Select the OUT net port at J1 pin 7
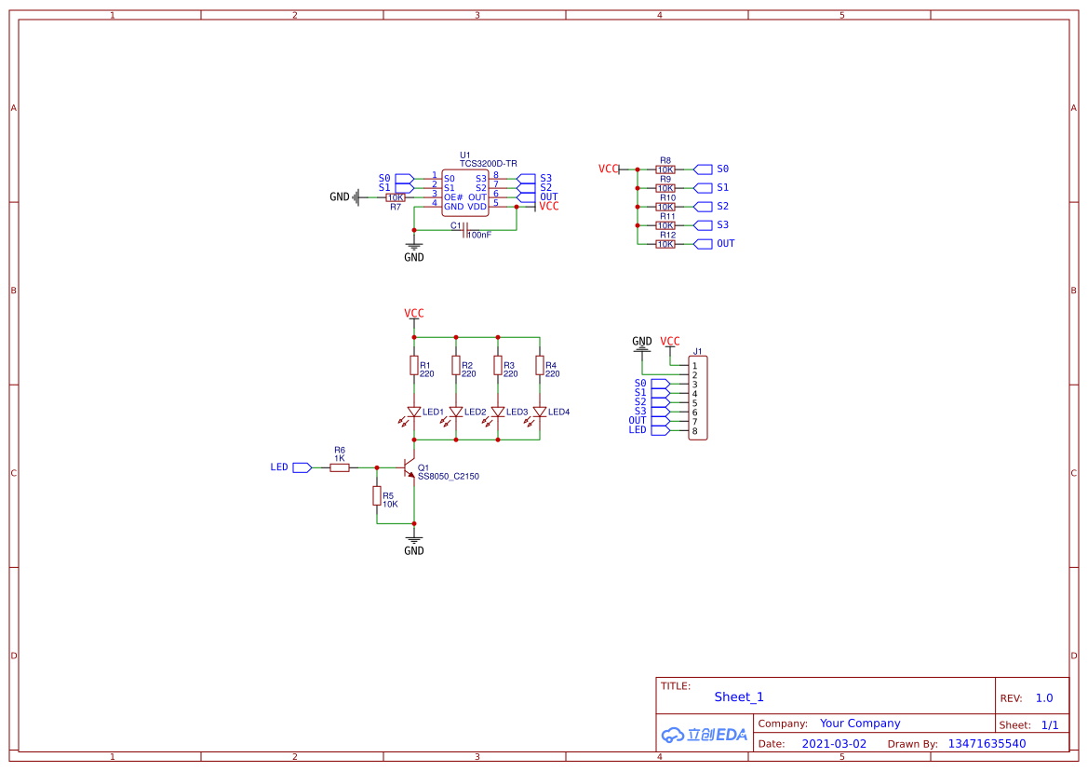This screenshot has width=1088, height=771. [x=661, y=421]
